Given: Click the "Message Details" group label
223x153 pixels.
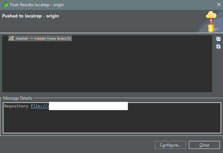Looking at the screenshot, I should pyautogui.click(x=18, y=98).
